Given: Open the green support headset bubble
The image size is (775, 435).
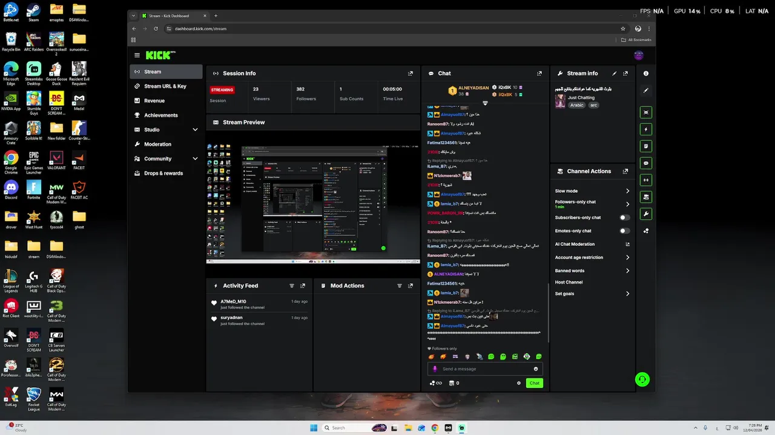Looking at the screenshot, I should click(642, 379).
